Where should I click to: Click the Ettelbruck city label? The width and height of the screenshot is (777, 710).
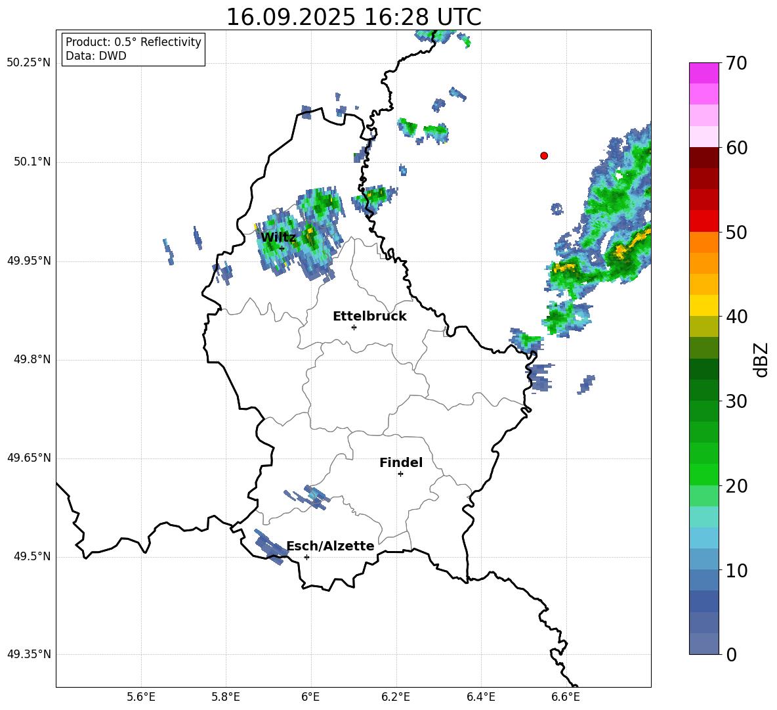pyautogui.click(x=369, y=316)
